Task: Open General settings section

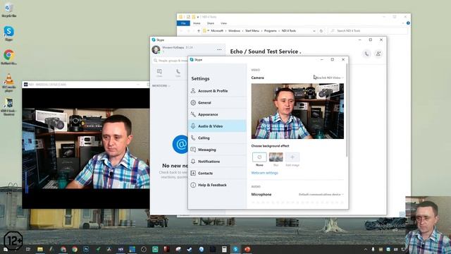Action: (x=217, y=102)
